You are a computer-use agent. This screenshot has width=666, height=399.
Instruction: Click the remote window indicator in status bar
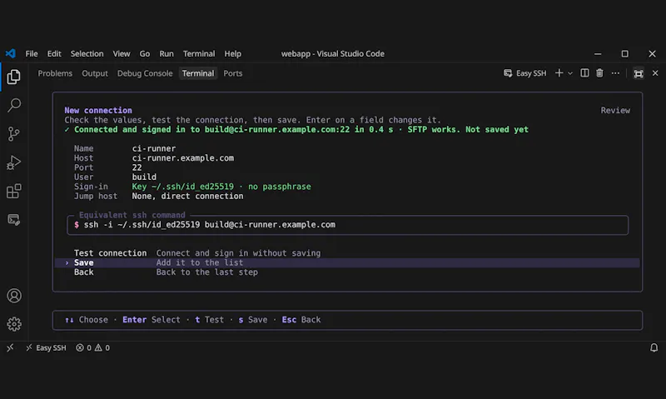[x=10, y=347]
